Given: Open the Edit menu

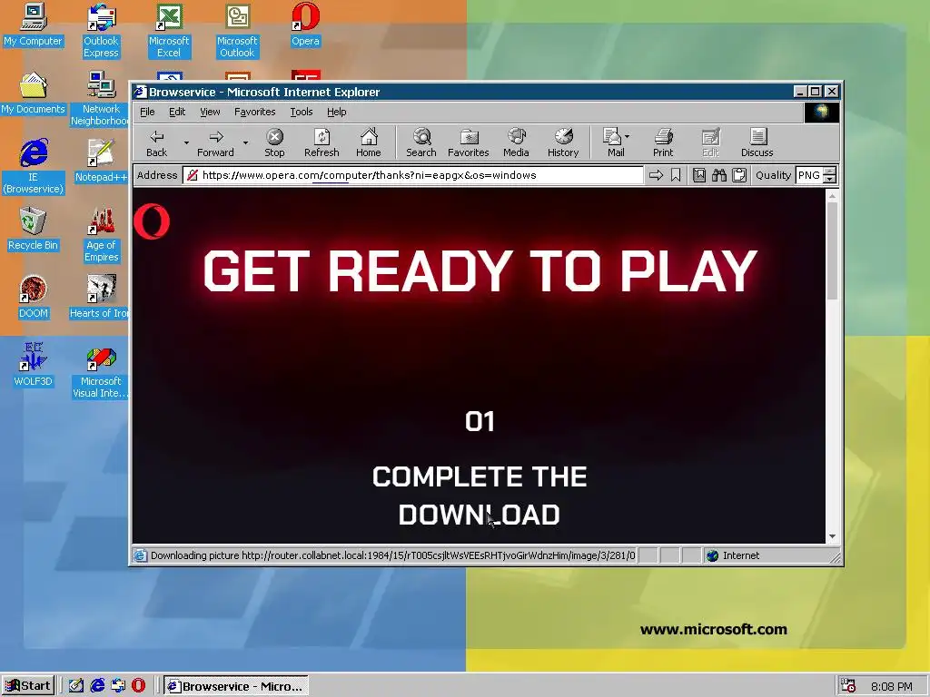Looking at the screenshot, I should (x=177, y=112).
